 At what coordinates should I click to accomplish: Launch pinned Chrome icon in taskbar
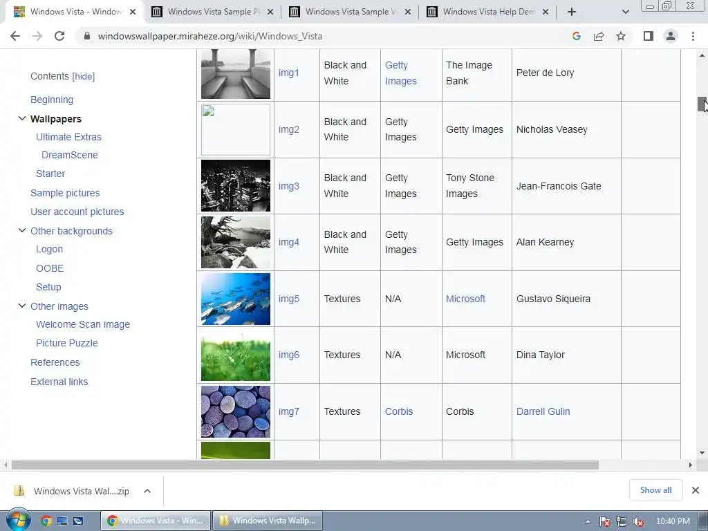point(46,521)
